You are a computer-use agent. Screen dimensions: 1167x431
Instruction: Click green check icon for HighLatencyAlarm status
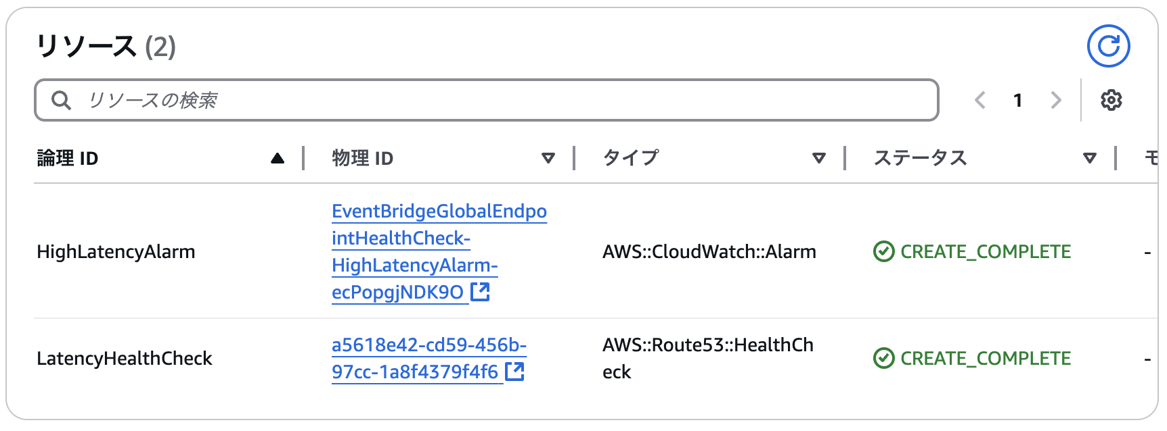[x=883, y=251]
